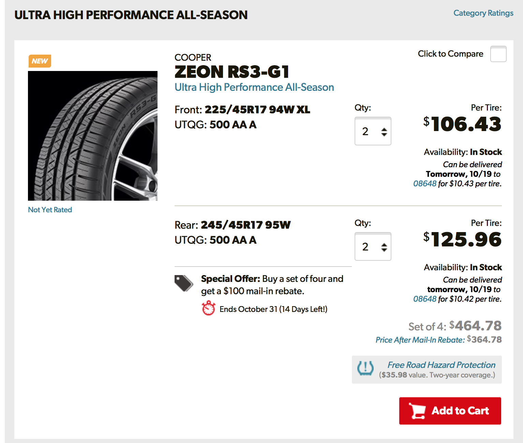
Task: Click the COOPER brand name
Action: pos(193,57)
